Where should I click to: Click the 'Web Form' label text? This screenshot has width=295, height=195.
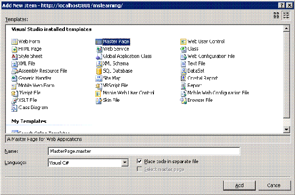29,41
